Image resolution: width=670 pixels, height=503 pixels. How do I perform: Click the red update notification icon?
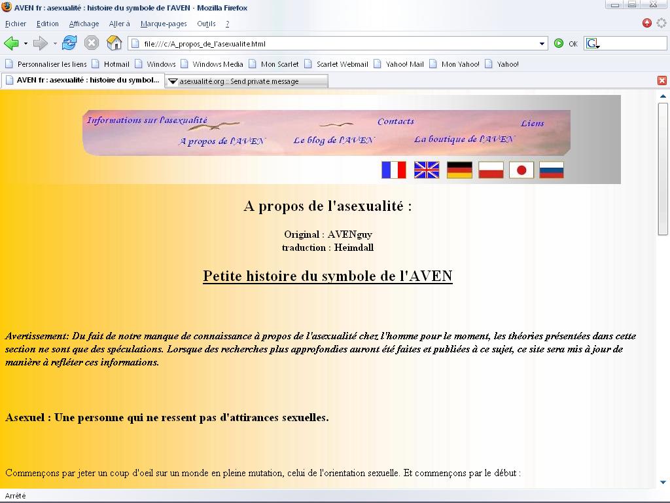[x=647, y=23]
